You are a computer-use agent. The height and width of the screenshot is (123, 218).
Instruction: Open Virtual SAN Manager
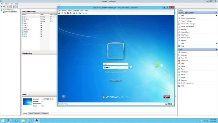pyautogui.click(x=188, y=27)
